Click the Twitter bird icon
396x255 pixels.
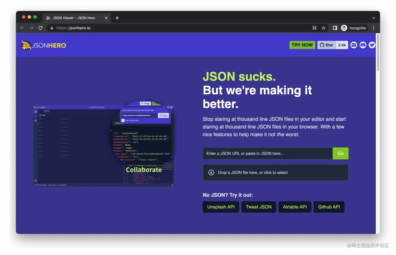coord(372,45)
